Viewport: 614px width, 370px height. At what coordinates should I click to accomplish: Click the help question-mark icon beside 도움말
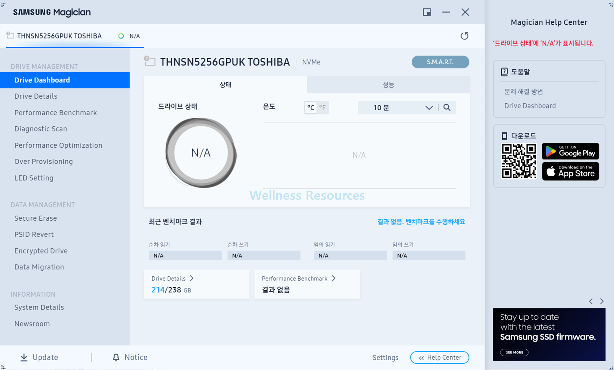point(504,72)
